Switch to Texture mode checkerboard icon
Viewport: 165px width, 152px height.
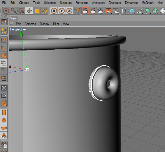[x=4, y=88]
